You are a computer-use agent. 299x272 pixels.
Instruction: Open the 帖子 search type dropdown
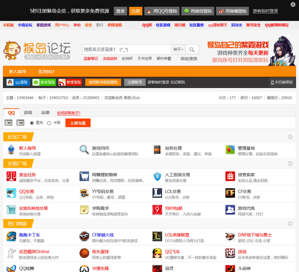point(178,50)
